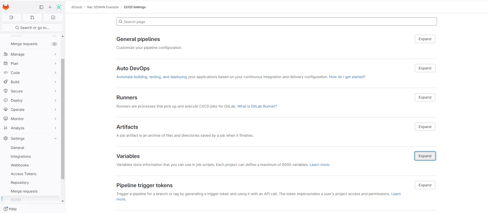
Task: Open Webhooks settings page
Action: click(20, 165)
